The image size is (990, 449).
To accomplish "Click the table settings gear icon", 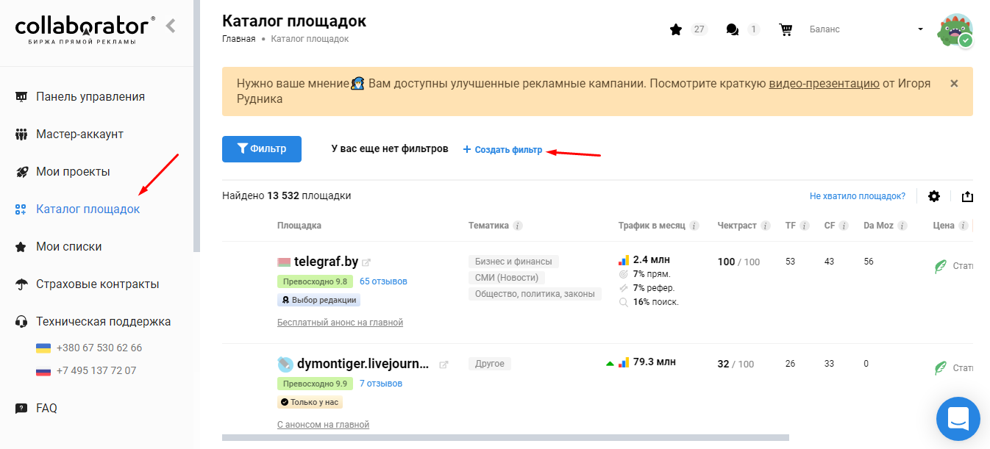I will point(934,196).
